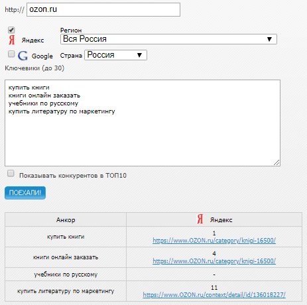
Task: Click the Яндекс column header text
Action: point(221,220)
